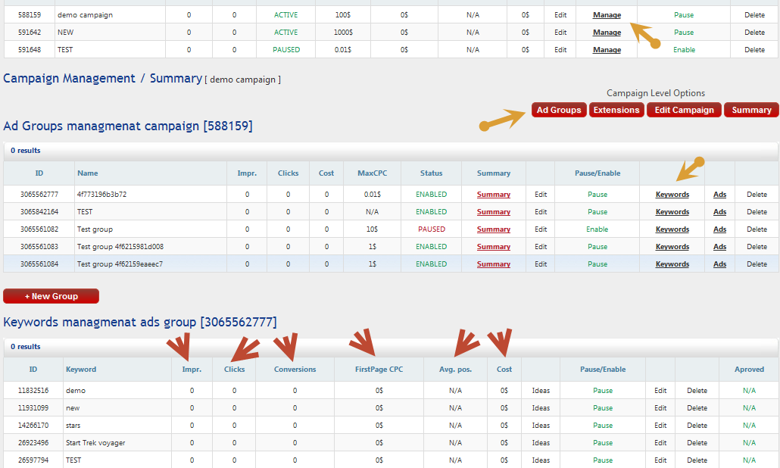Edit the Start Trek voyager keyword

click(x=660, y=443)
